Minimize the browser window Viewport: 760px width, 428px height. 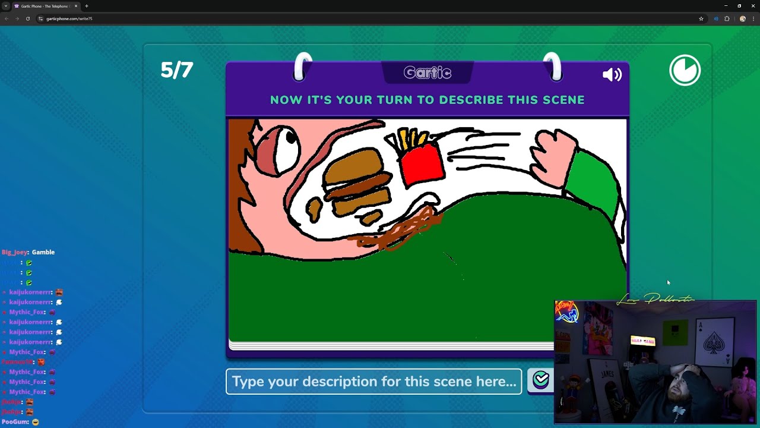726,6
